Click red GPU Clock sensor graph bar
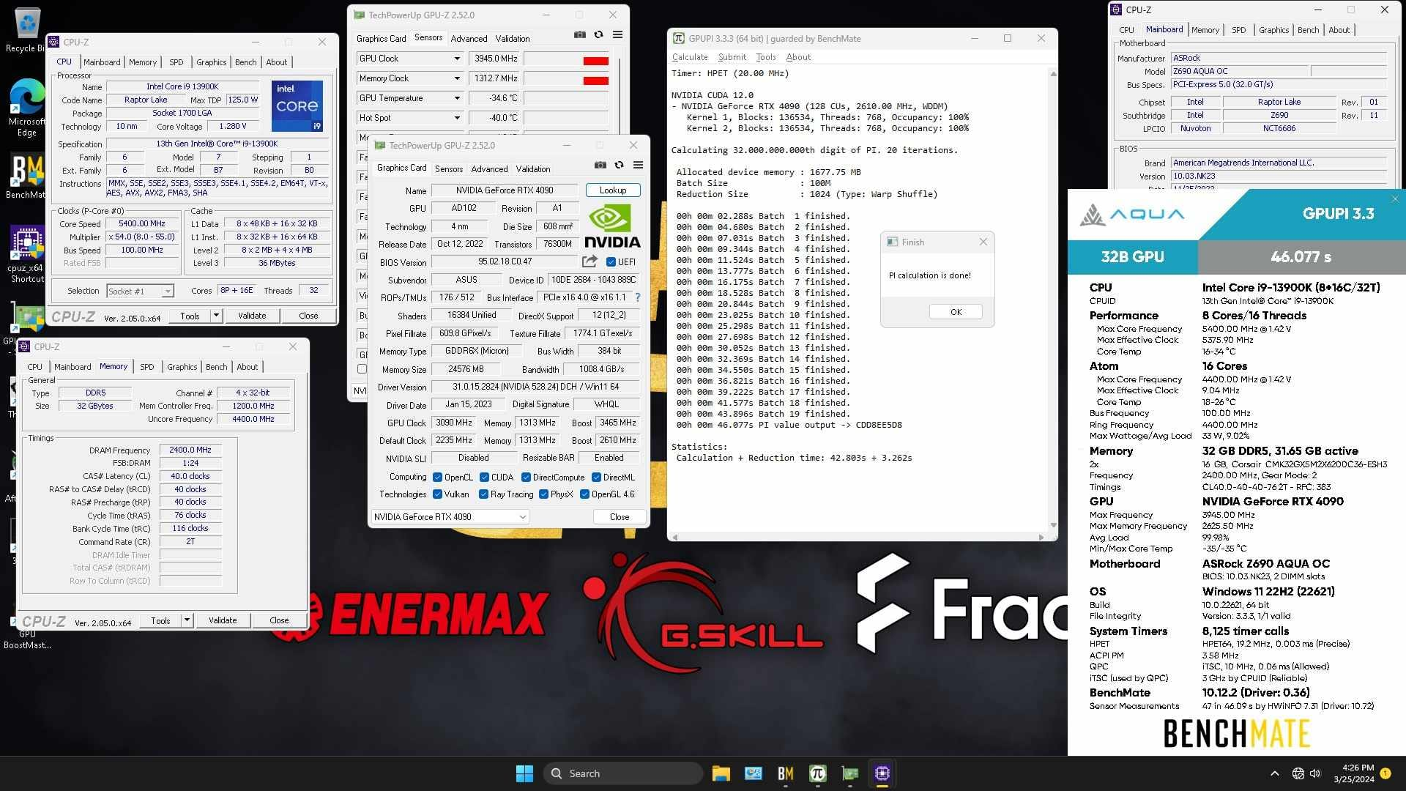 [x=595, y=61]
